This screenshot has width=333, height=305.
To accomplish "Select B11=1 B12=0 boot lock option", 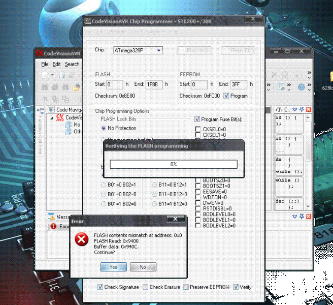I will coord(155,204).
